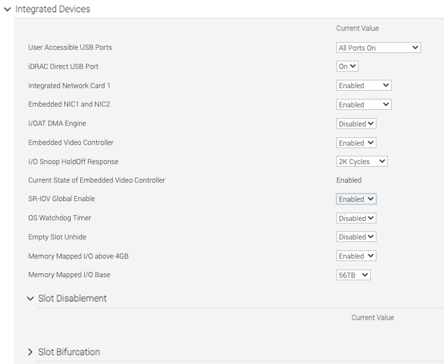Collapse the Integrated Devices section chevron

7,9
